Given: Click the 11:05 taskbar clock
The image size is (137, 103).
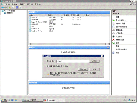Looking at the screenshot, I should pyautogui.click(x=133, y=100).
